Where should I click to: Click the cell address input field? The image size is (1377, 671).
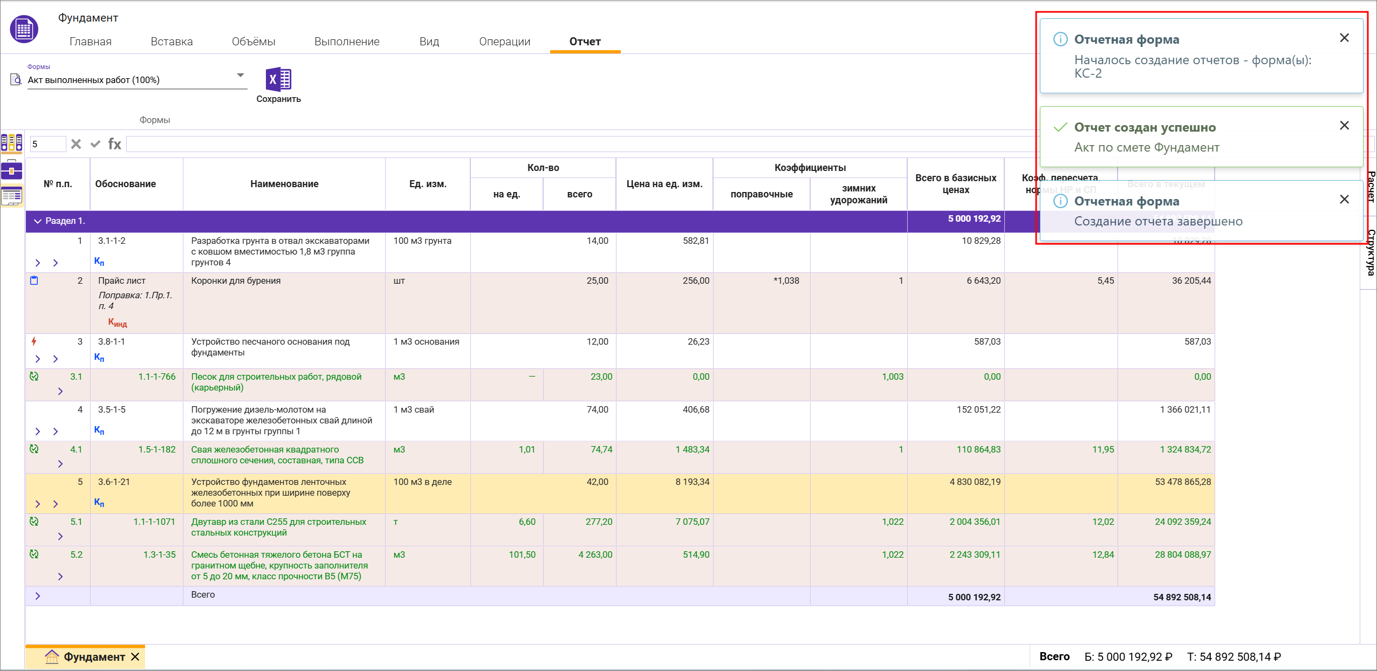tap(47, 144)
